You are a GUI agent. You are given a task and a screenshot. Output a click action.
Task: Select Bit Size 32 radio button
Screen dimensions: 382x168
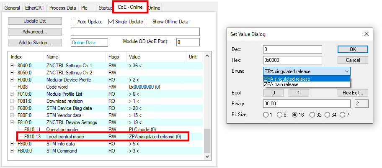pyautogui.click(x=312, y=115)
